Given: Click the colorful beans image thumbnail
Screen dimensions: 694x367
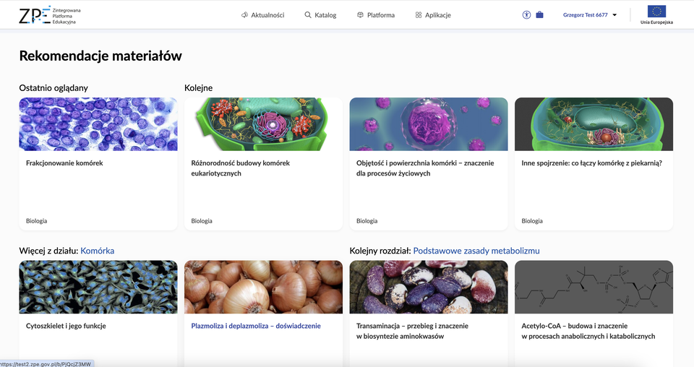Looking at the screenshot, I should coord(429,287).
